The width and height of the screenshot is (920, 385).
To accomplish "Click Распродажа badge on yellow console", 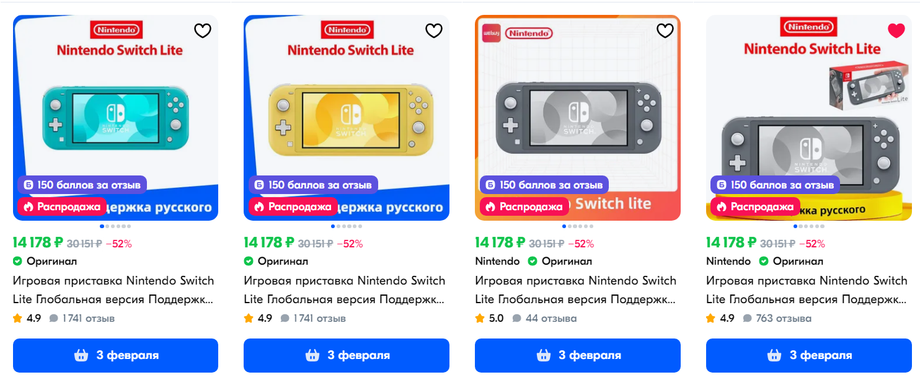I will pos(293,206).
